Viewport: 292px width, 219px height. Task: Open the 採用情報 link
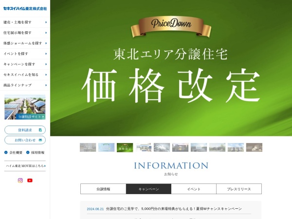click(38, 152)
